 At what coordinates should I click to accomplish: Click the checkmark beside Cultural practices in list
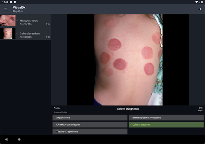18,34
